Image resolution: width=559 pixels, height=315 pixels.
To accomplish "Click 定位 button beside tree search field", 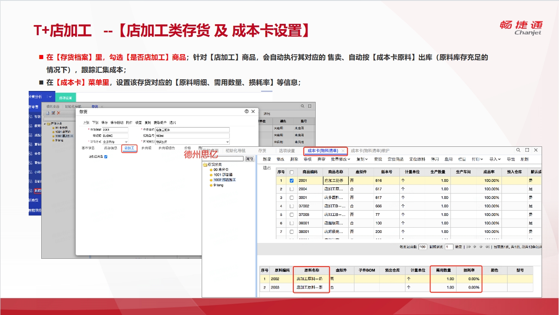I will (250, 159).
